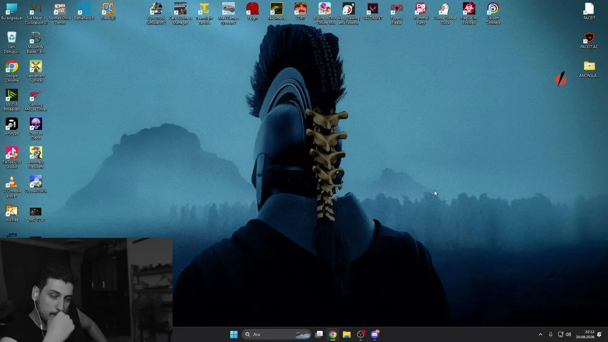Select the NVIDIA Broadcast shortcut
The height and width of the screenshot is (342, 608).
pyautogui.click(x=11, y=101)
